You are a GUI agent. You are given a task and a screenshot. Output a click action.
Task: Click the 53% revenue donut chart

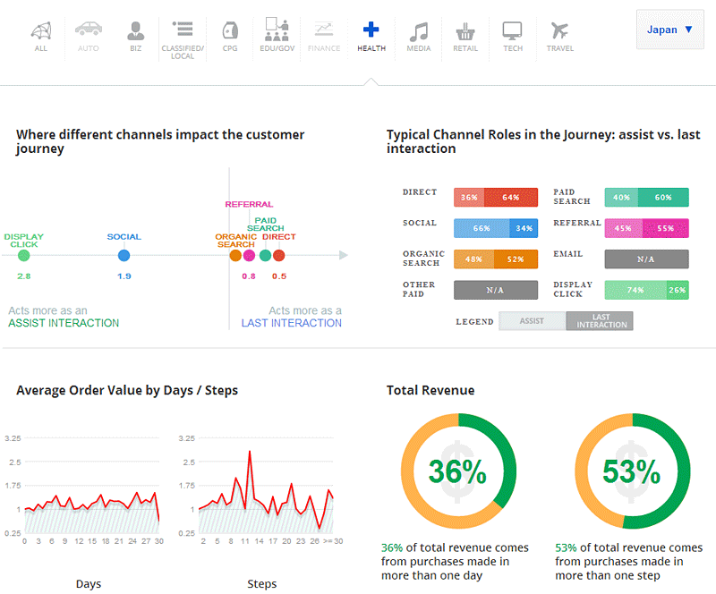(x=633, y=471)
